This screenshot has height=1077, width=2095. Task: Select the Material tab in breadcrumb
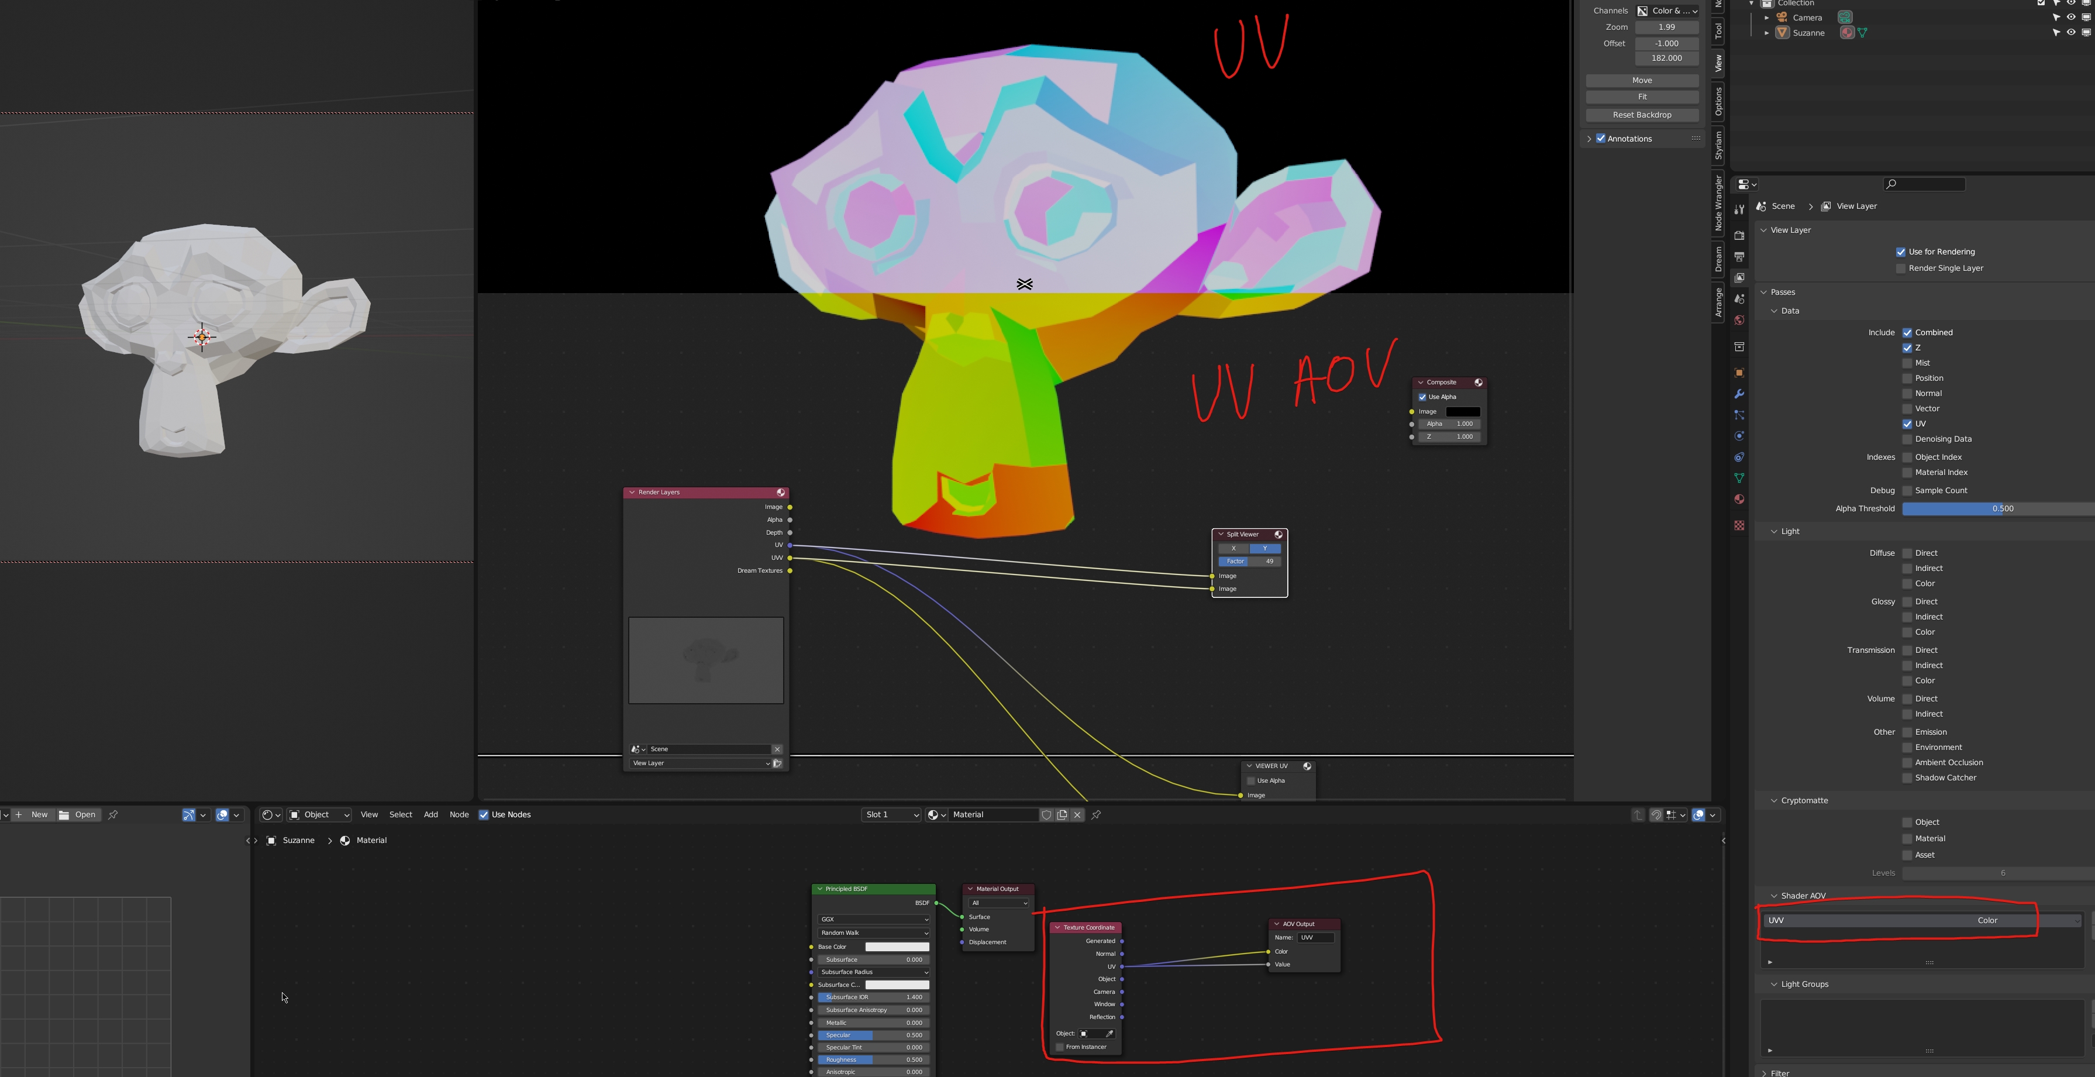pos(369,839)
